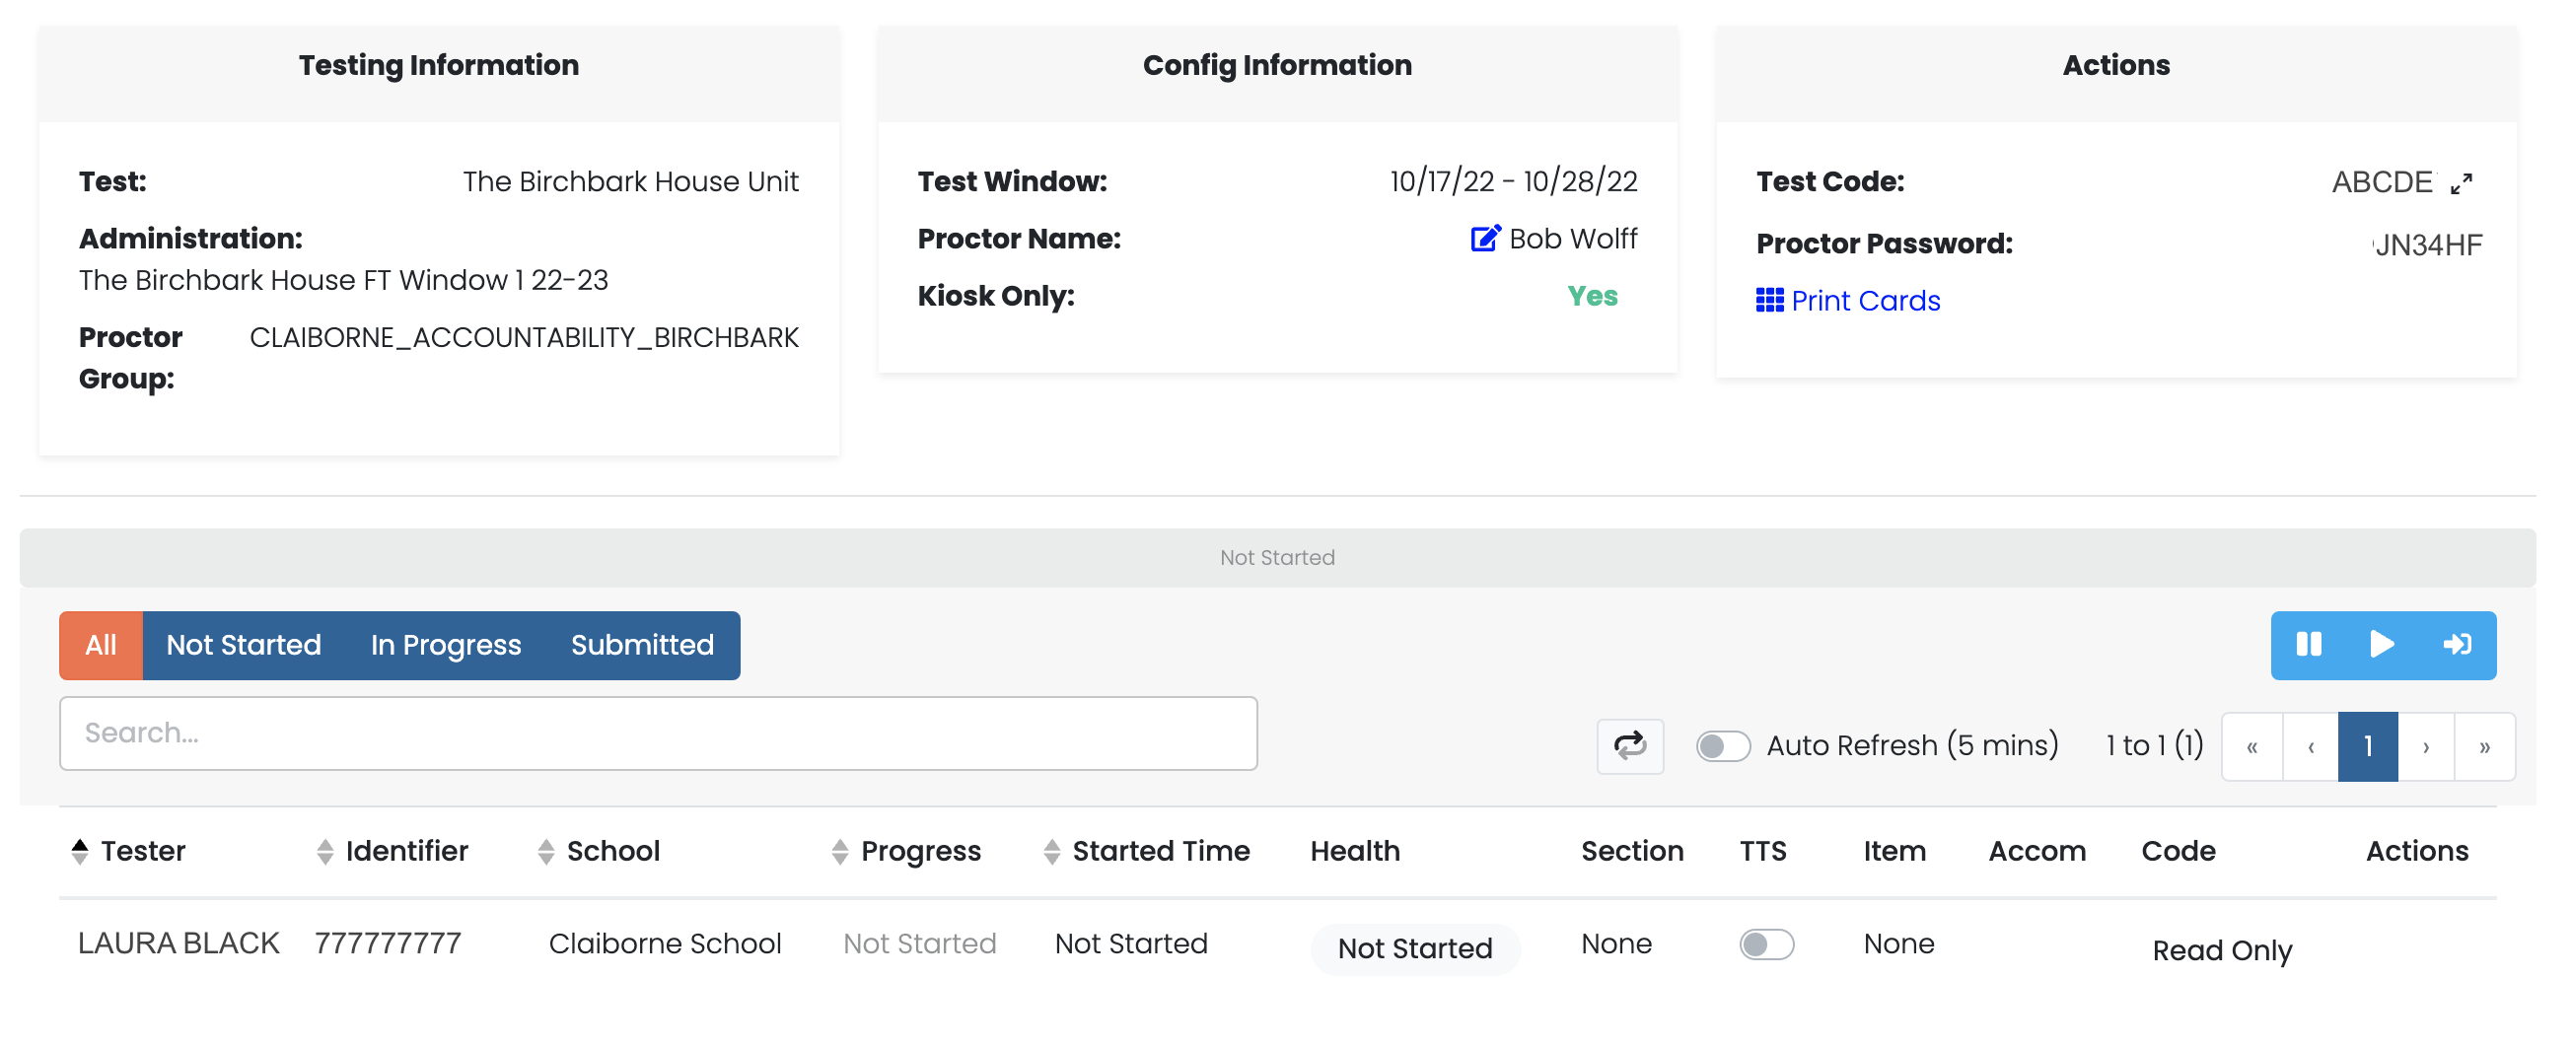Click the edit proctor name pencil icon
Image resolution: width=2572 pixels, height=1047 pixels.
coord(1483,239)
